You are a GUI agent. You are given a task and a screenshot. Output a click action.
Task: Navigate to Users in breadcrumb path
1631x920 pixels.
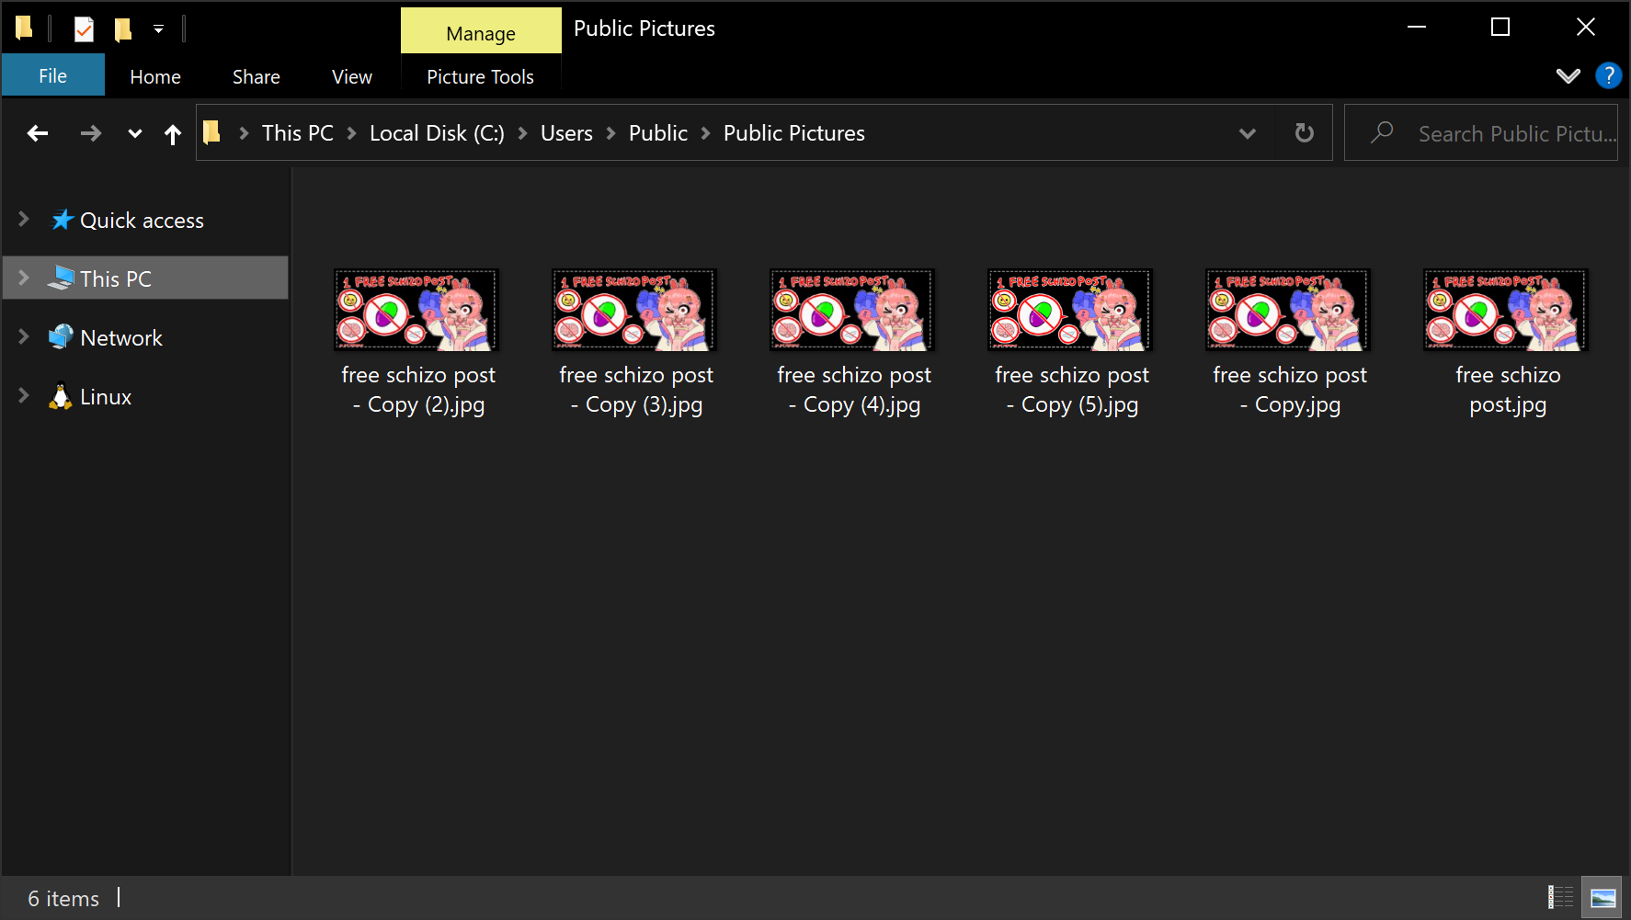pos(566,133)
